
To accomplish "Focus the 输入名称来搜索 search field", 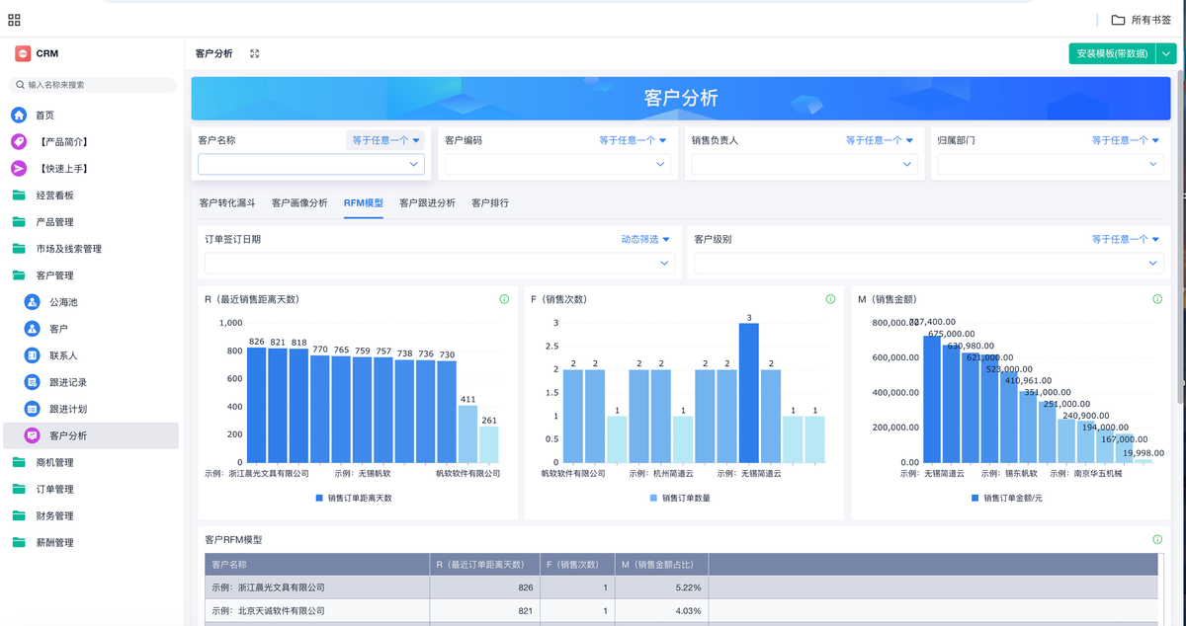I will click(93, 85).
